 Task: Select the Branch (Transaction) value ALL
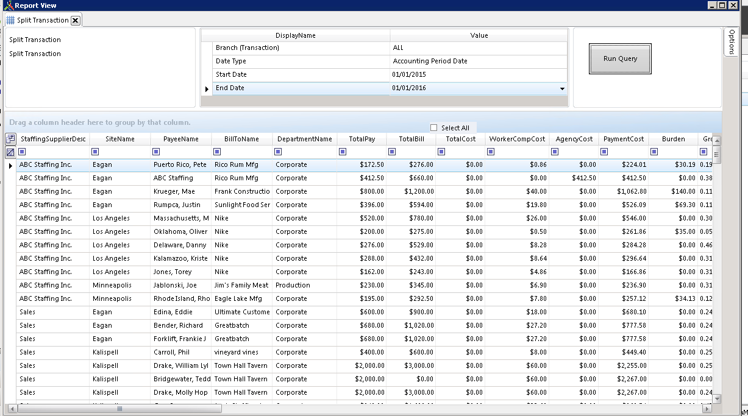point(479,48)
